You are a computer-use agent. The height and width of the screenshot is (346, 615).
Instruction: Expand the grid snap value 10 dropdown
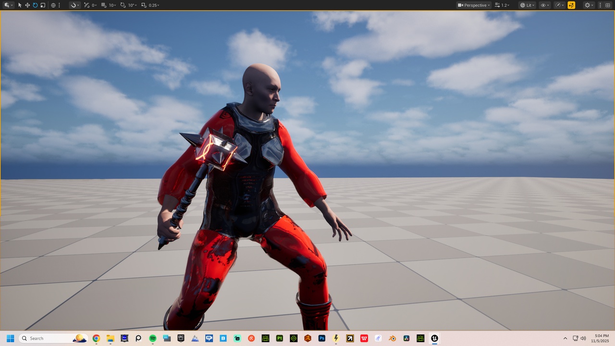pos(112,5)
